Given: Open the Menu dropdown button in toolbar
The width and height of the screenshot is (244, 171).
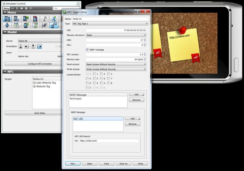Looking at the screenshot, I should pyautogui.click(x=7, y=8).
